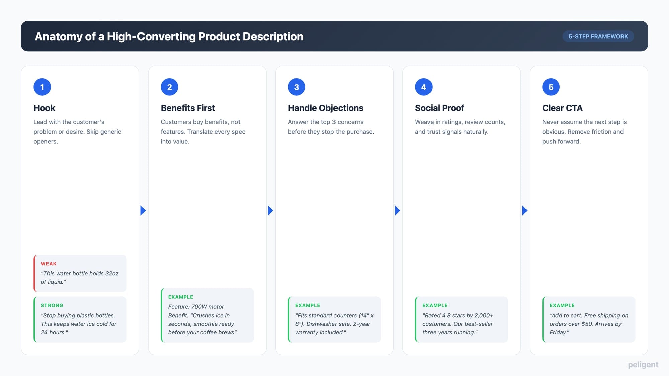Click the blue number 1 circle badge
The height and width of the screenshot is (376, 669).
(x=42, y=87)
